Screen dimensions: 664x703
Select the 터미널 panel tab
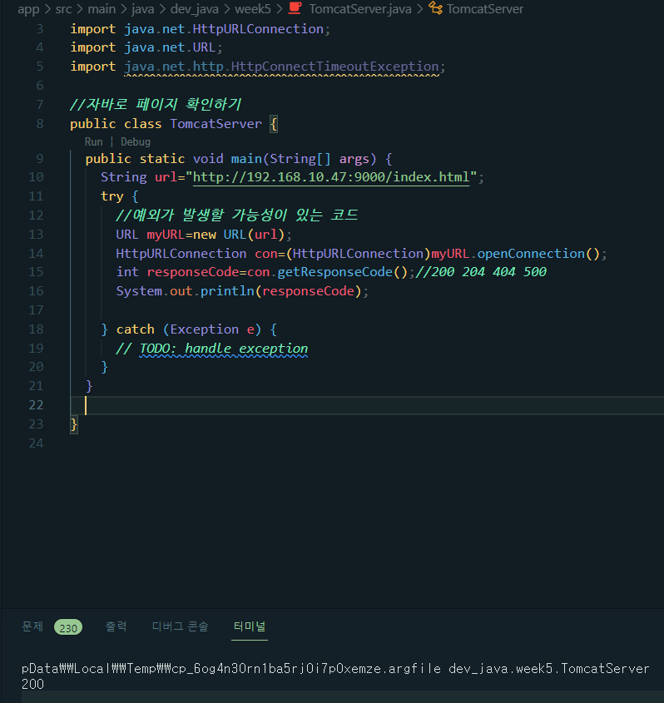tap(250, 626)
